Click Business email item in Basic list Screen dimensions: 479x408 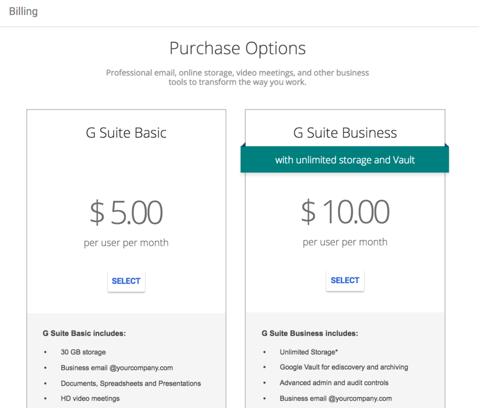click(x=117, y=368)
